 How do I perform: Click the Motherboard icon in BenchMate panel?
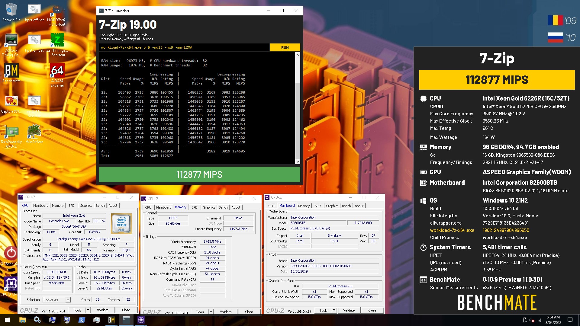tap(423, 183)
